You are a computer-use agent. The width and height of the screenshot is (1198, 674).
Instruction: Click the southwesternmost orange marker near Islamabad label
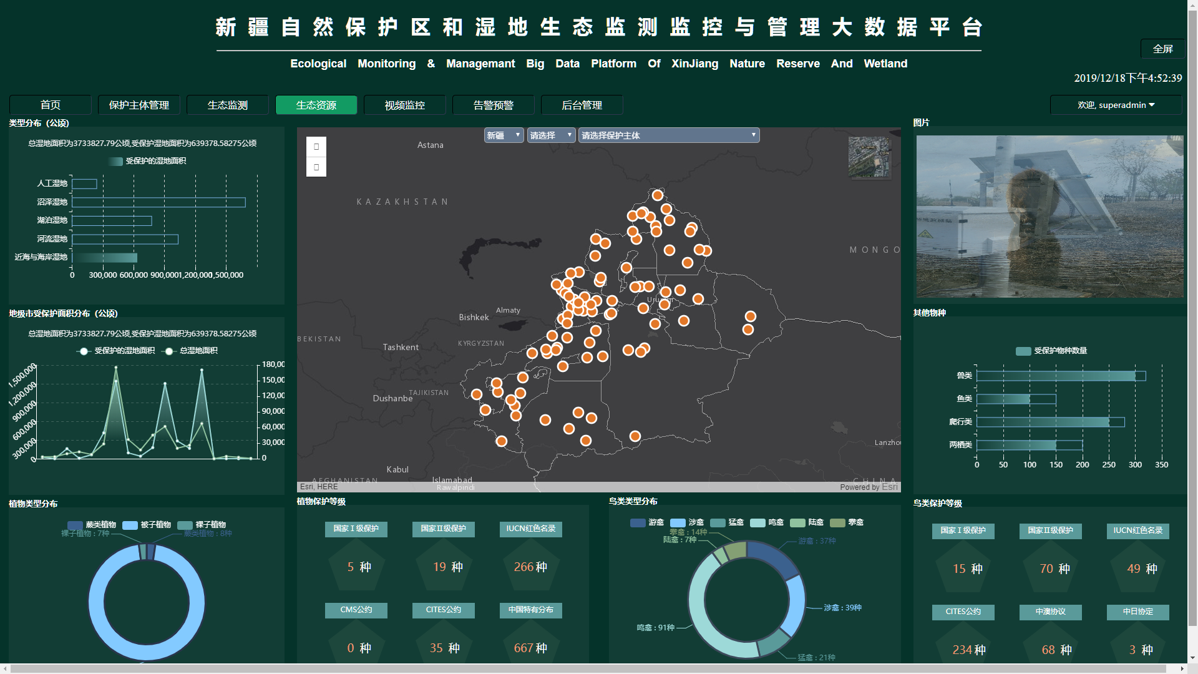501,441
